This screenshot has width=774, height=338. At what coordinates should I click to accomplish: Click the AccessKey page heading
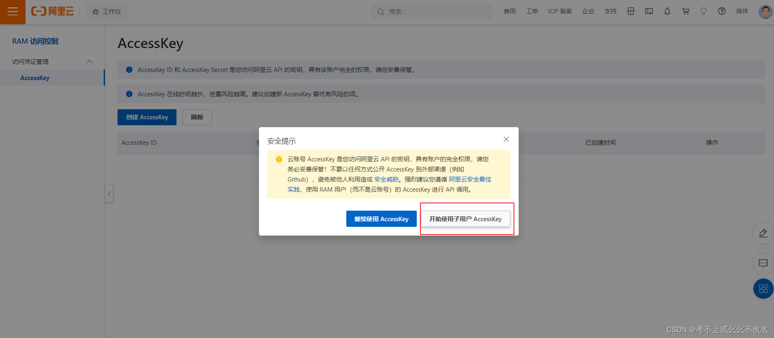tap(151, 43)
